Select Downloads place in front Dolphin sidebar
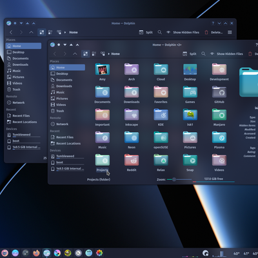Viewport: 258px width, 258px height. [67, 86]
